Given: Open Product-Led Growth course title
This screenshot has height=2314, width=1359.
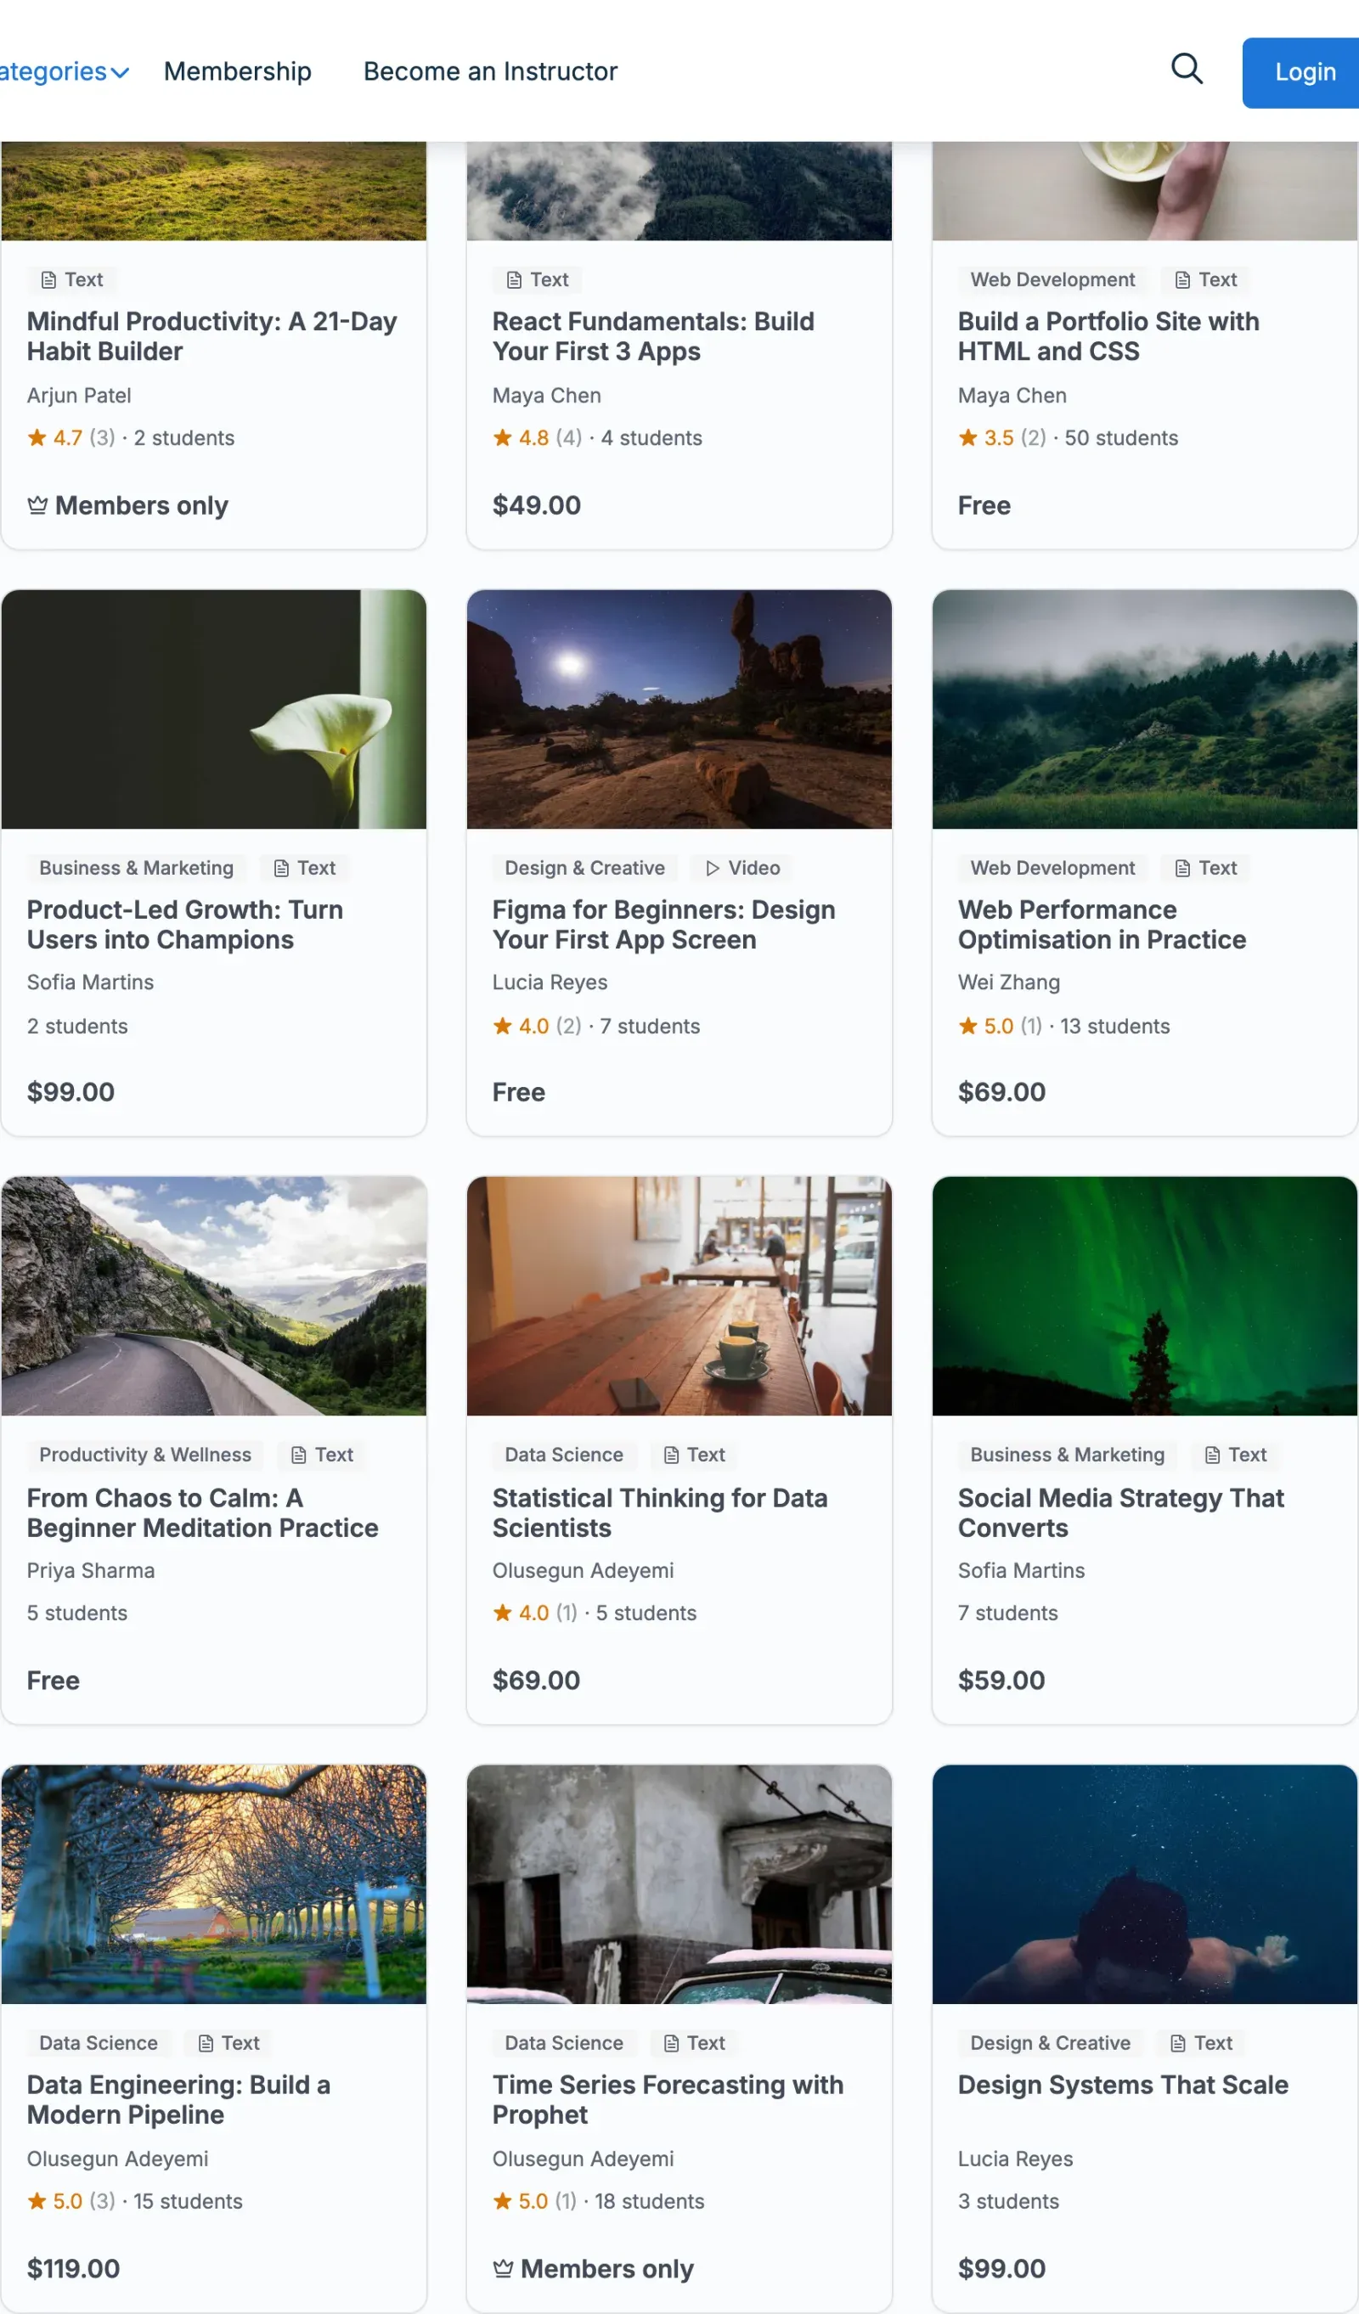Looking at the screenshot, I should (184, 925).
